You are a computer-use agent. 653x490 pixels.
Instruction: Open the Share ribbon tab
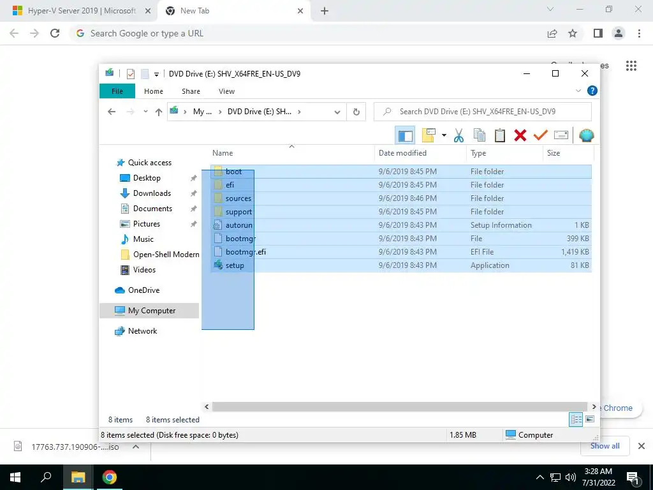[x=191, y=91]
